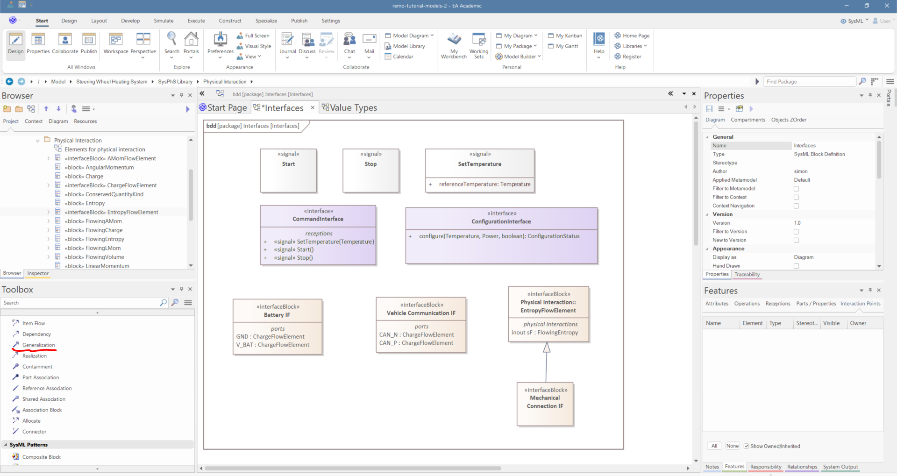
Task: Switch to the Value Types diagram tab
Action: [353, 108]
